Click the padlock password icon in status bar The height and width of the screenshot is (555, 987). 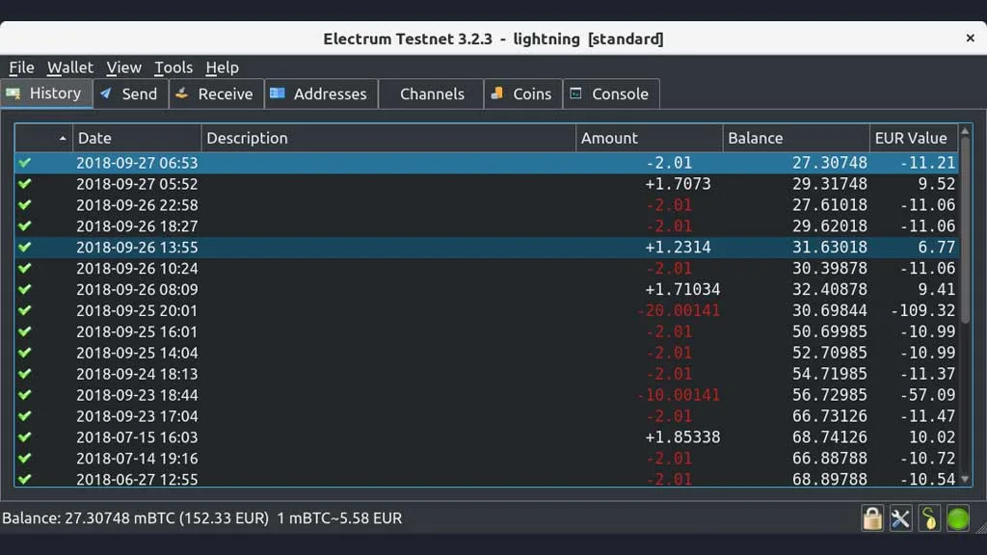pos(872,519)
